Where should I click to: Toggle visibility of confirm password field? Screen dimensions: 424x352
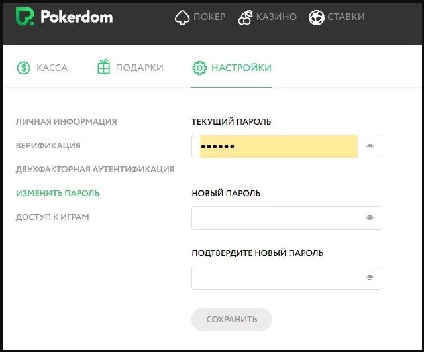point(370,278)
